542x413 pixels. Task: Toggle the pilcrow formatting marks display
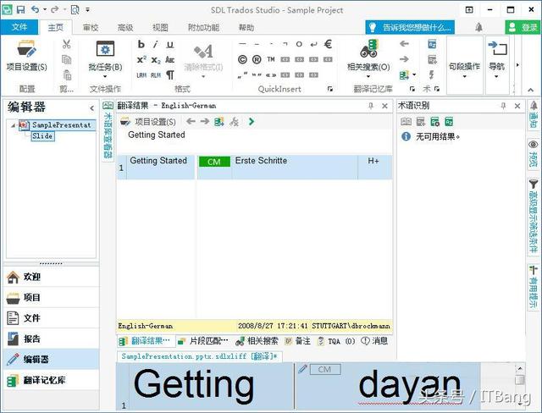point(170,74)
